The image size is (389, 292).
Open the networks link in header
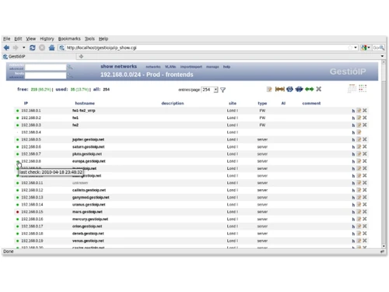(x=153, y=67)
